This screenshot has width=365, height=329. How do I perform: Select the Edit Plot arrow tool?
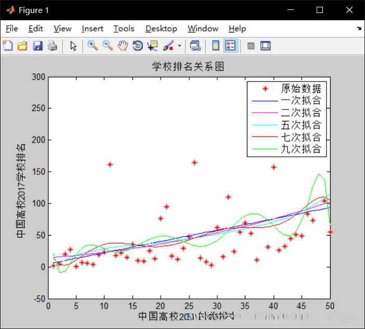point(73,46)
